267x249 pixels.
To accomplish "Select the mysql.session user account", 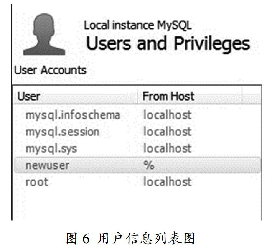I will [137, 132].
